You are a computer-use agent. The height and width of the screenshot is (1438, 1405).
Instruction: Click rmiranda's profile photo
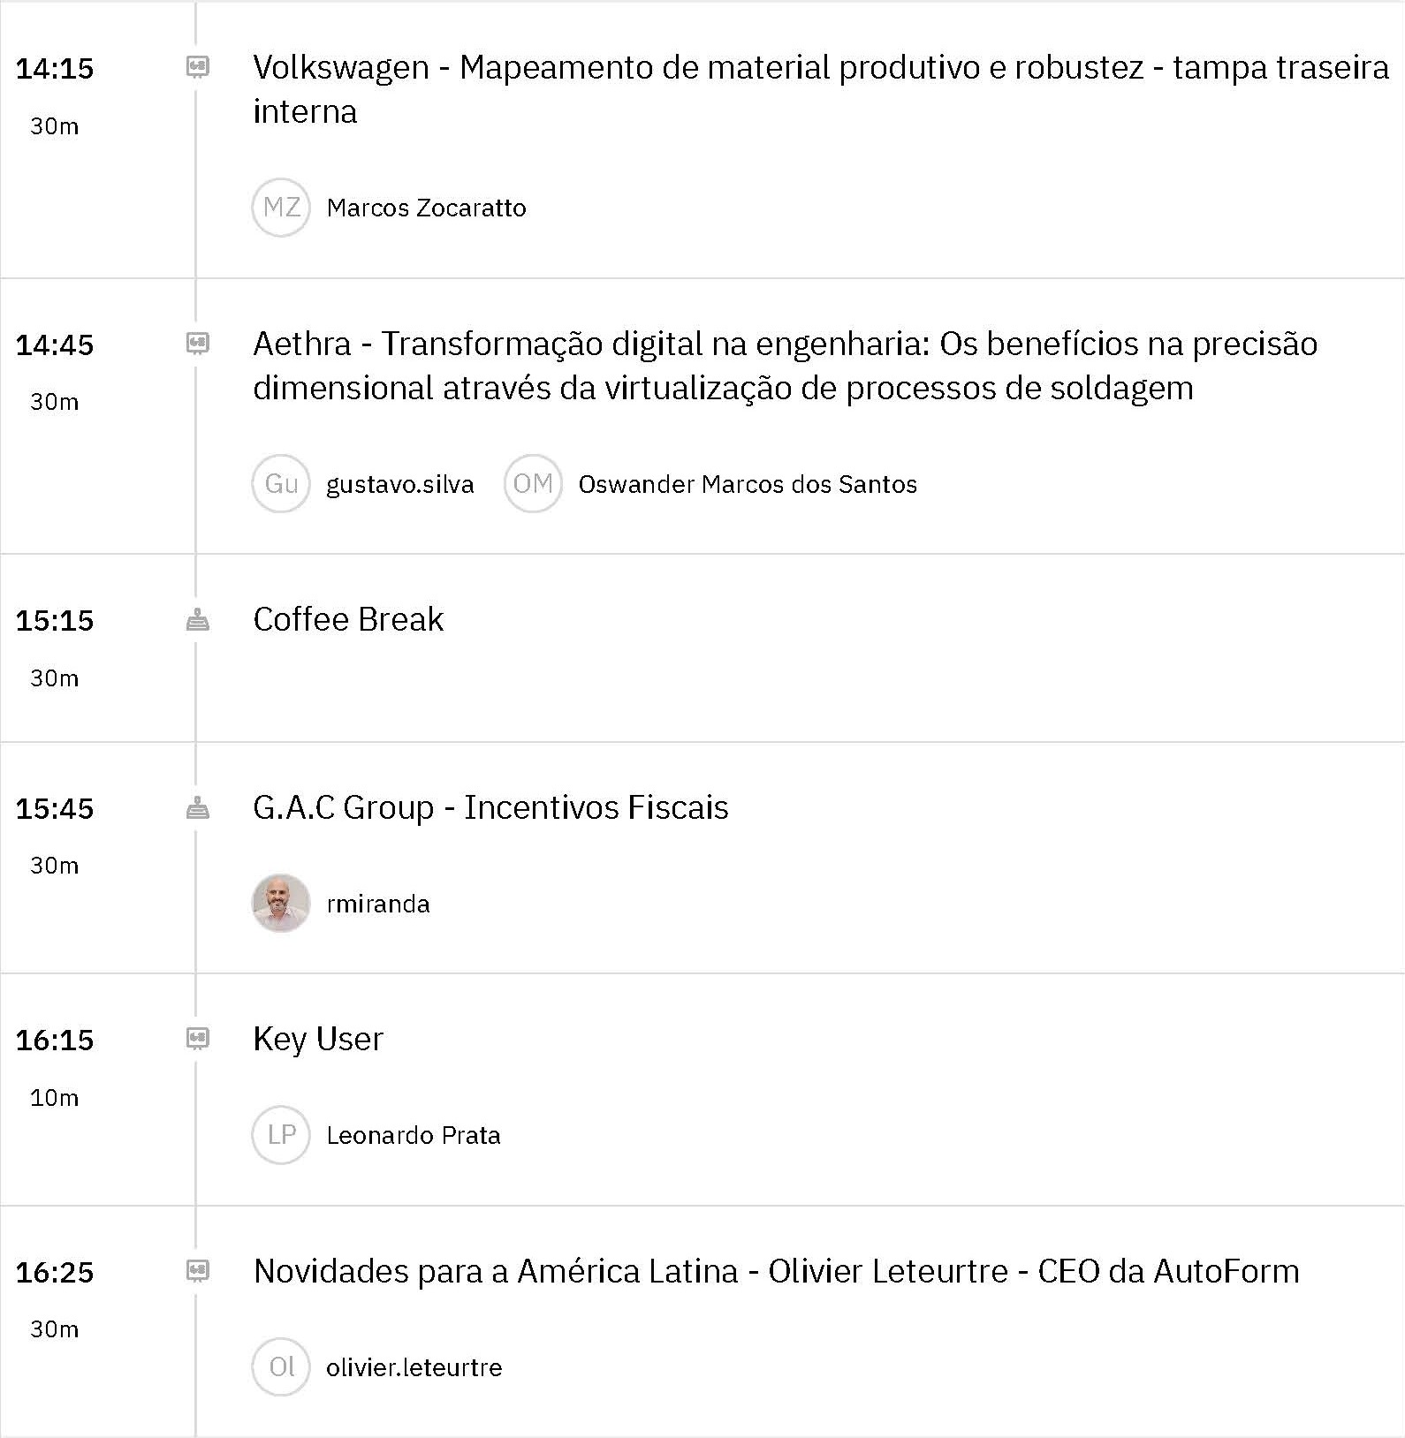click(x=281, y=904)
